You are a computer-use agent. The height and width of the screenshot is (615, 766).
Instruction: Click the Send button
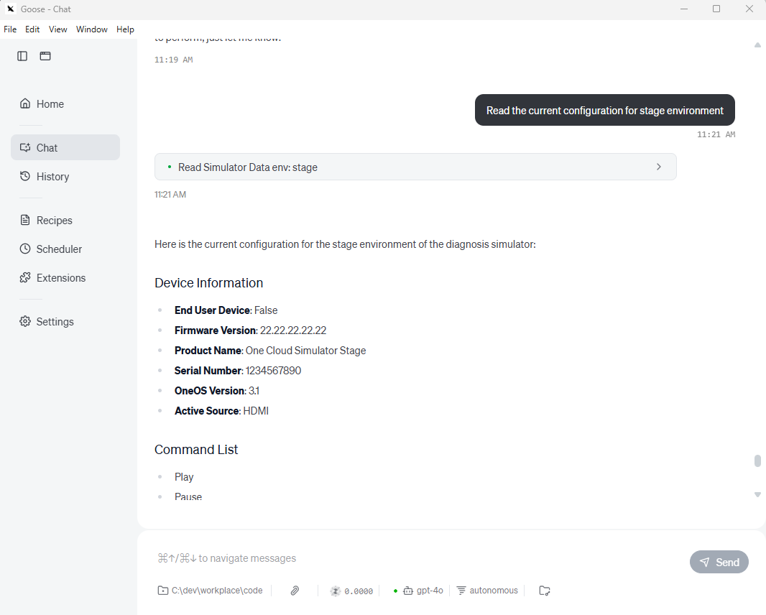click(719, 562)
